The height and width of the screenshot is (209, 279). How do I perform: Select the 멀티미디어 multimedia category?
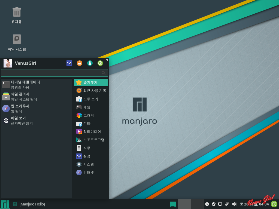[91, 132]
